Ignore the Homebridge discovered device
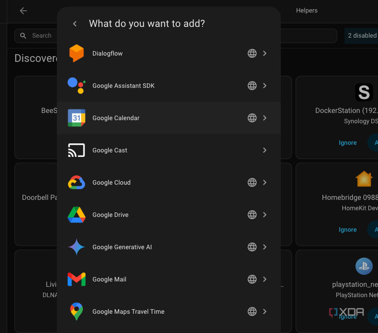The height and width of the screenshot is (333, 378). (x=348, y=229)
